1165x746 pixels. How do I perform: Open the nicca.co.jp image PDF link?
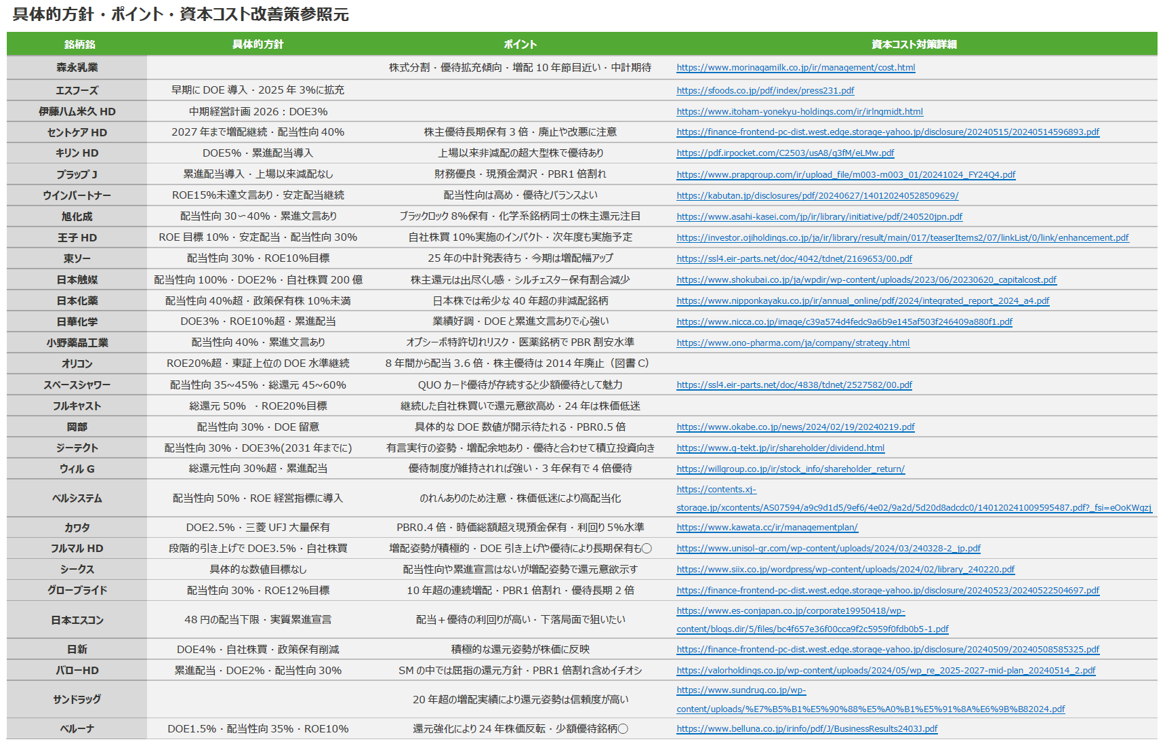click(x=844, y=322)
